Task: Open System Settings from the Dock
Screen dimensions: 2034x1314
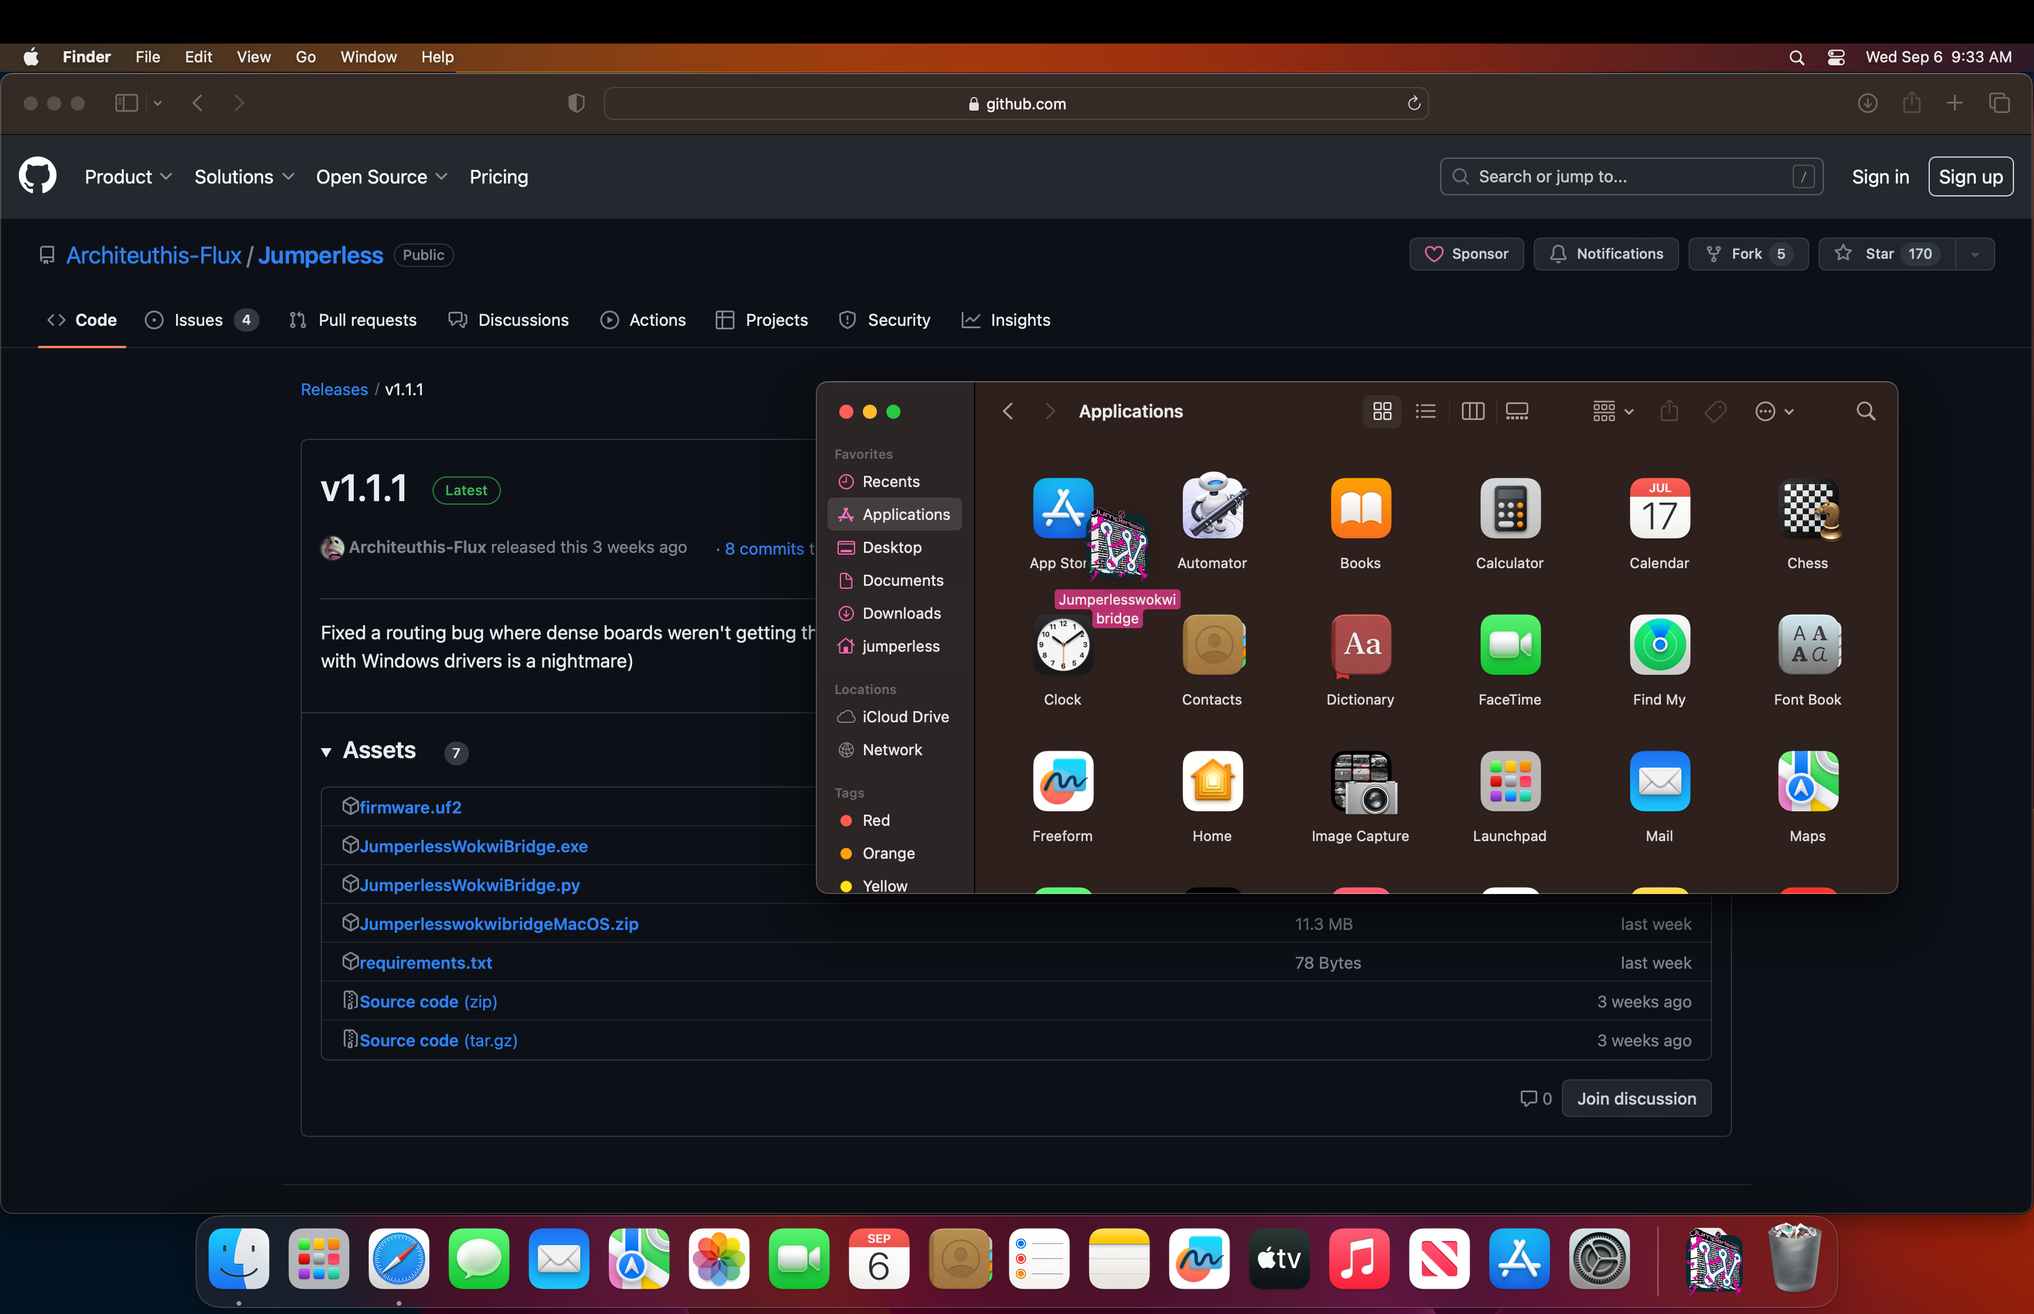Action: pyautogui.click(x=1600, y=1259)
